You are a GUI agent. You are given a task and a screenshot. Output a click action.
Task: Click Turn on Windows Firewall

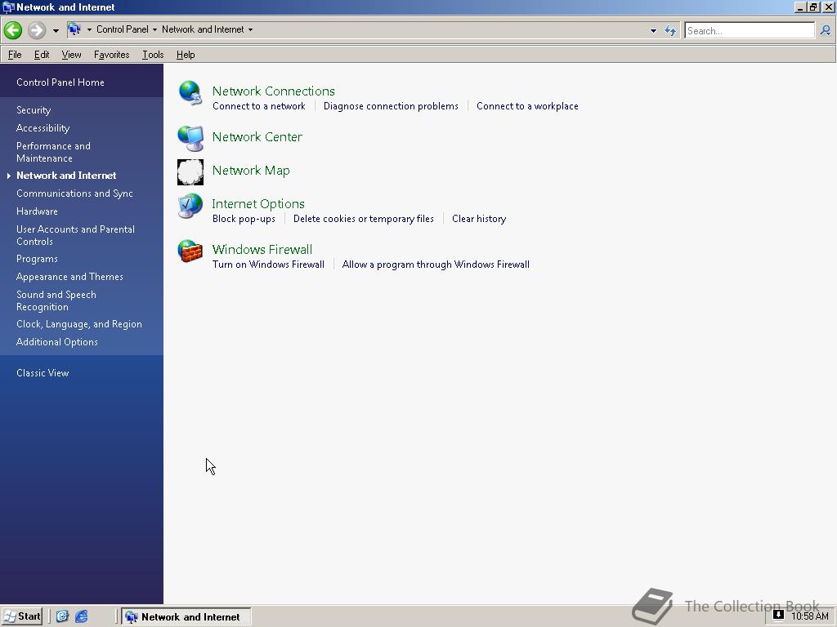click(x=268, y=265)
